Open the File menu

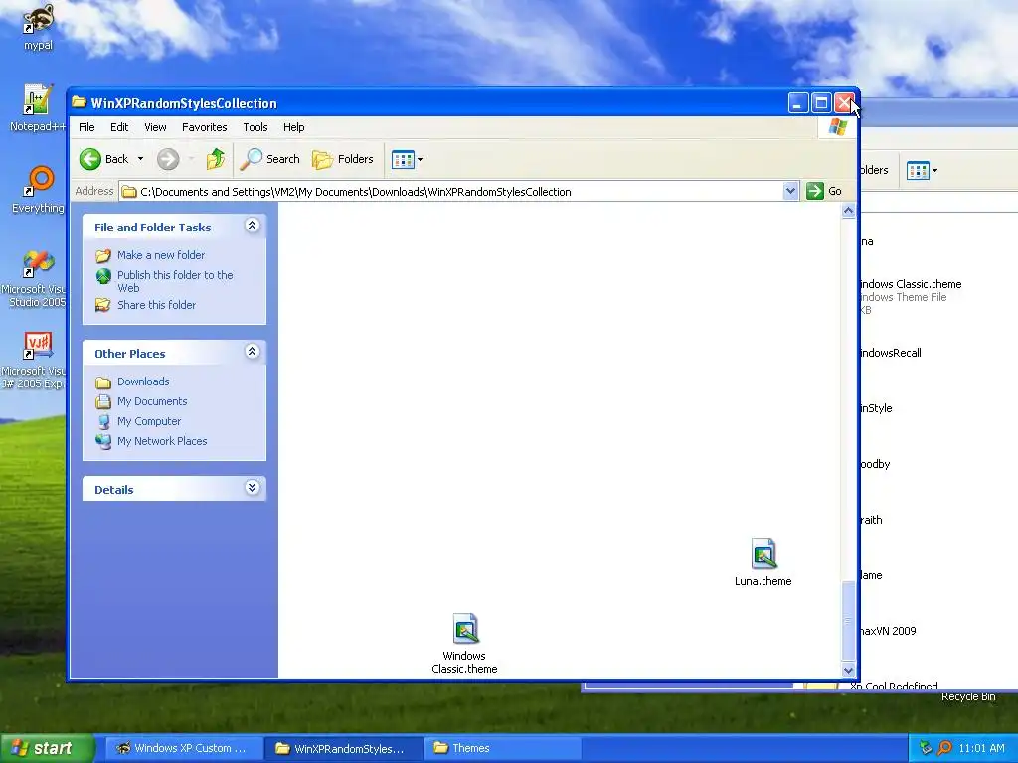point(86,127)
